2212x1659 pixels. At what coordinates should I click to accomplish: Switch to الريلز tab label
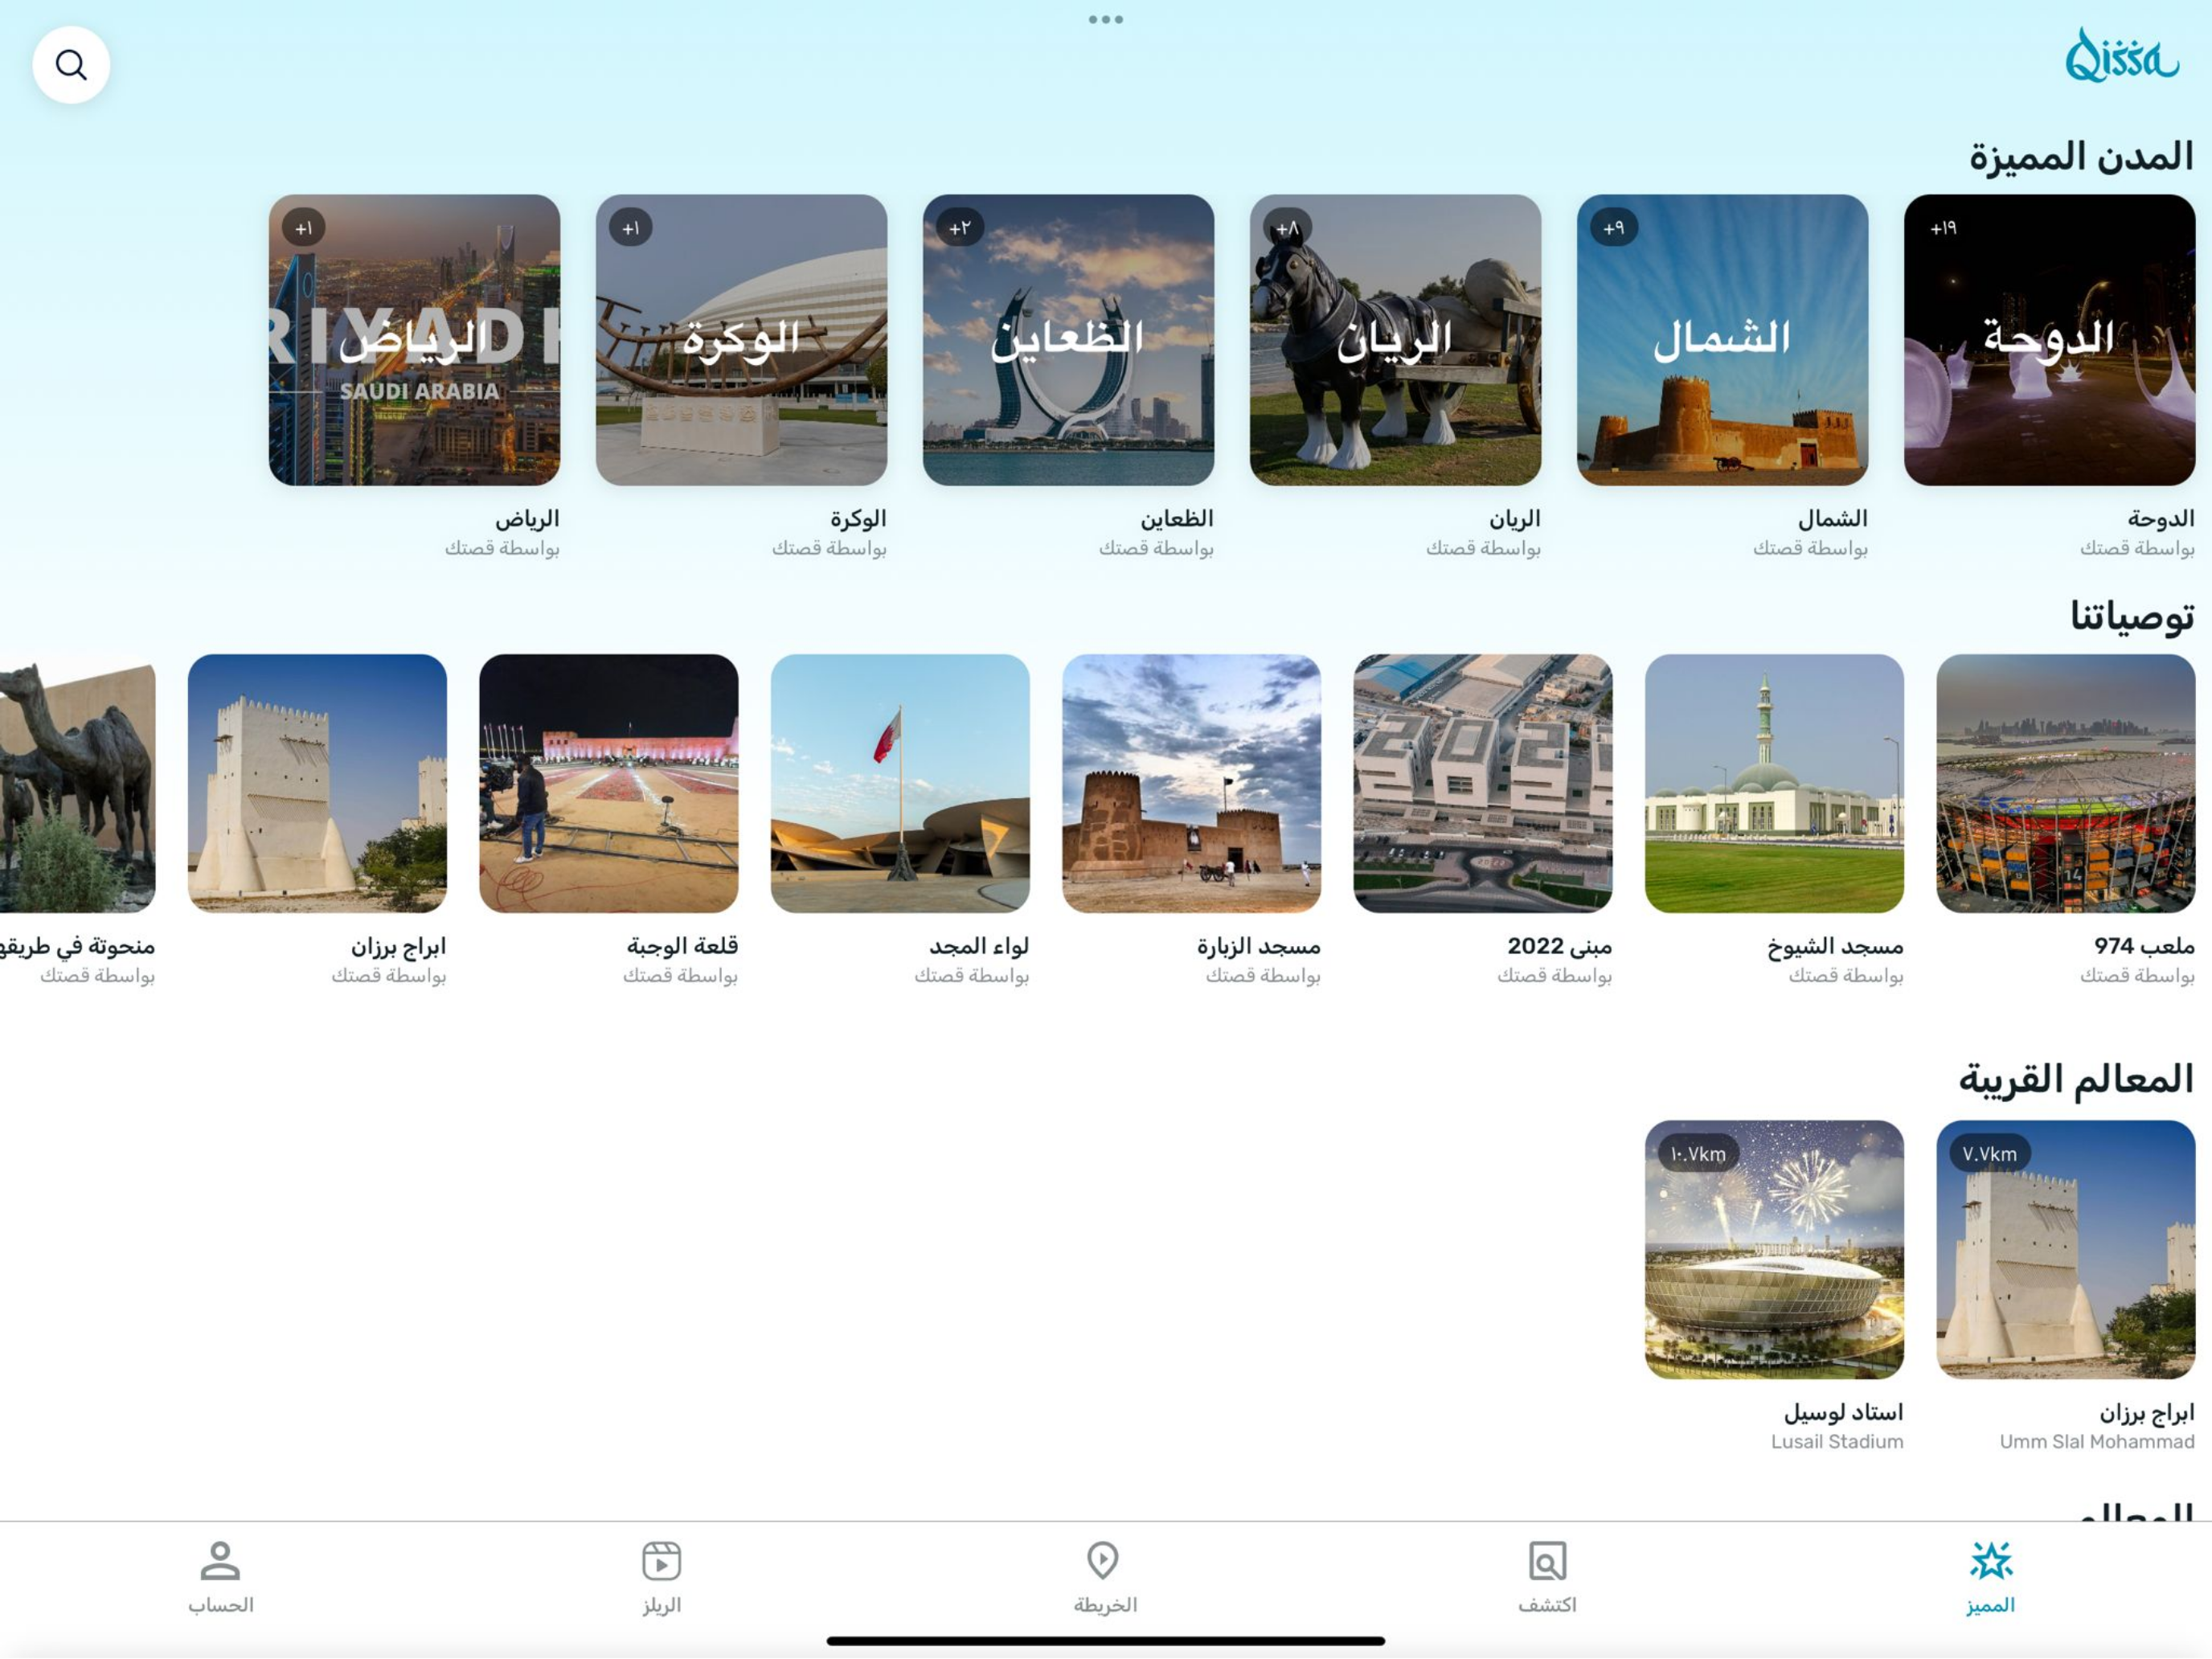(661, 1606)
